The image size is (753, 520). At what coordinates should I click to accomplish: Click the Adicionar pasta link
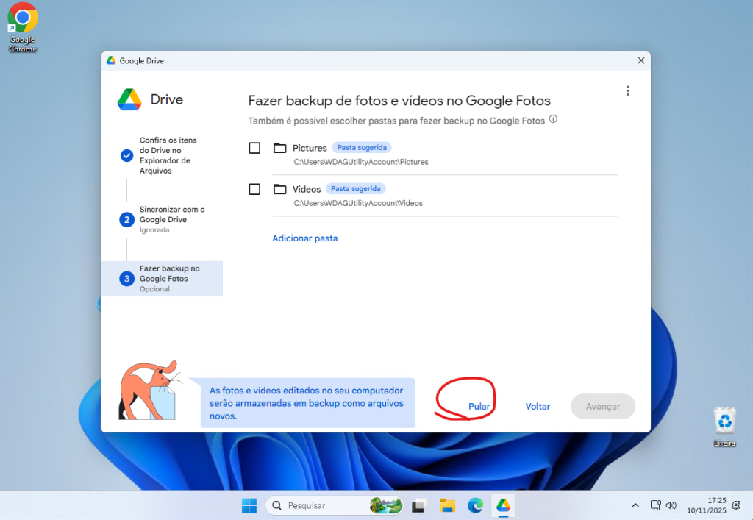(304, 238)
